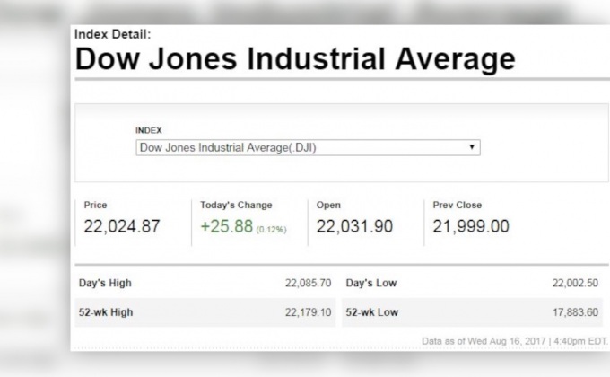Click the INDEX label above the selector
This screenshot has width=610, height=377.
pyautogui.click(x=148, y=130)
